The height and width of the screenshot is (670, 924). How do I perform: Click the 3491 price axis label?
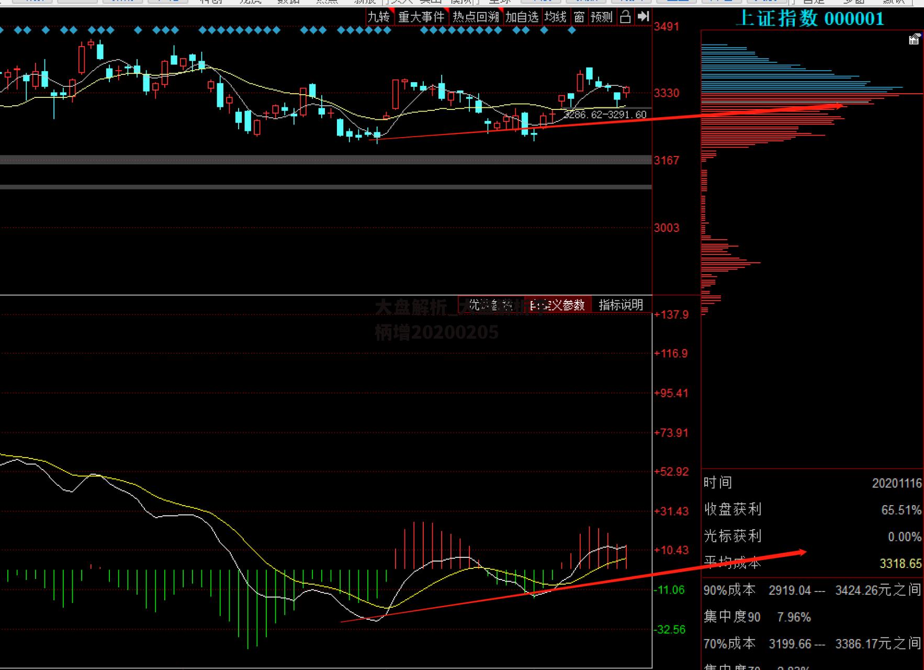click(x=666, y=27)
